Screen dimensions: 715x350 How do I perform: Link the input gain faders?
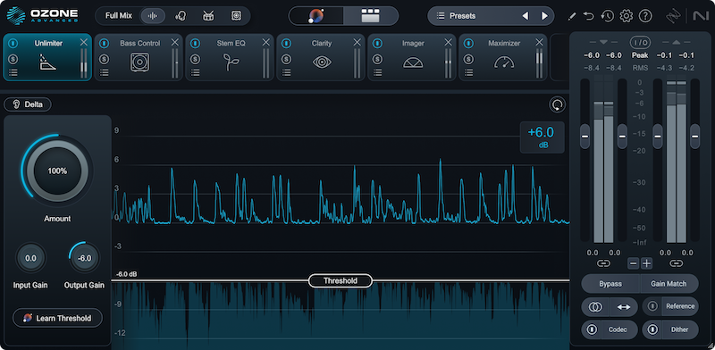[603, 263]
